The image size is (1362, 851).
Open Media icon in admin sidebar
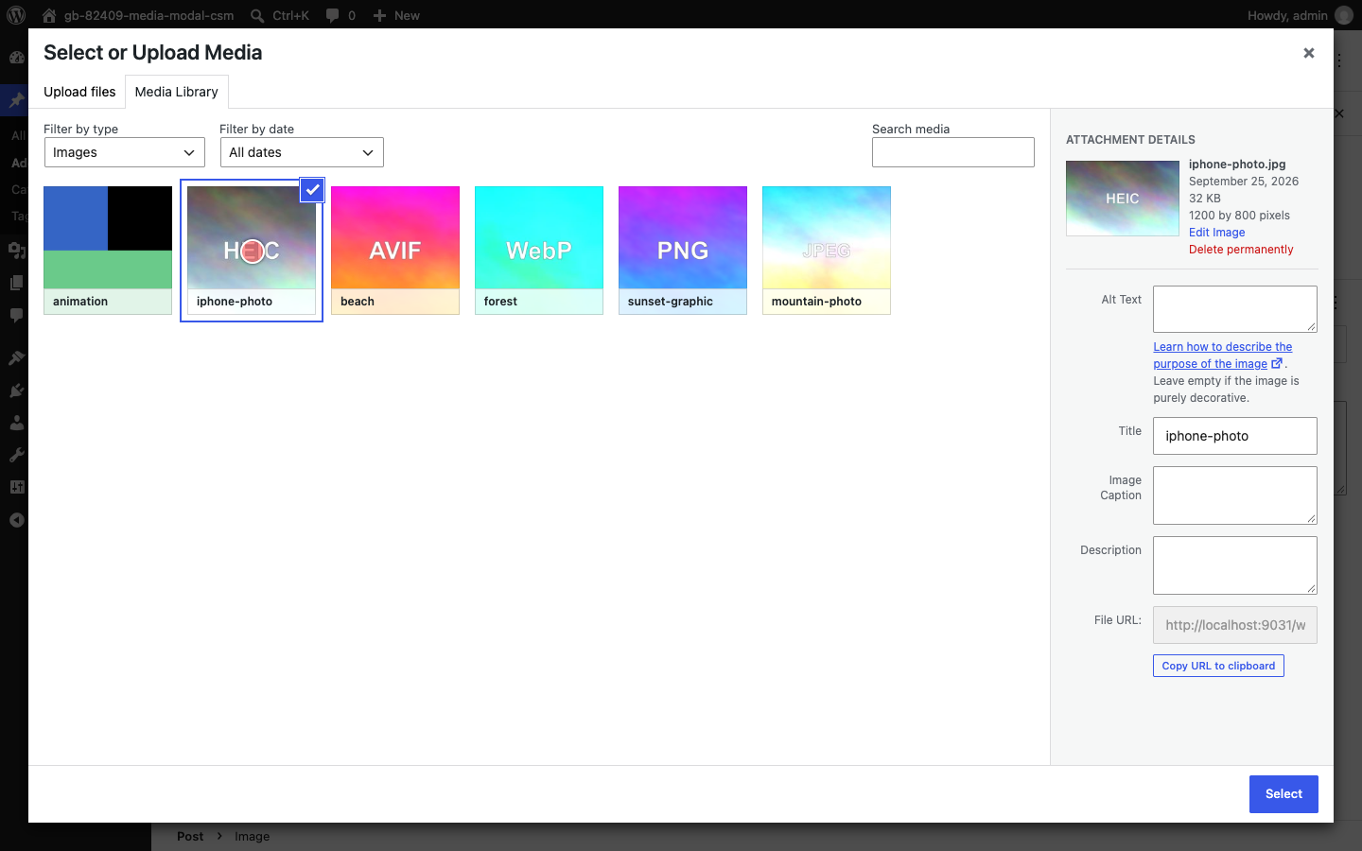[16, 250]
